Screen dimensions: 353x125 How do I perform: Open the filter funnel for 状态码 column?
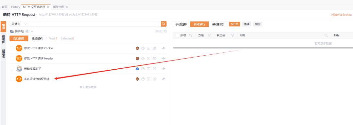point(233,35)
